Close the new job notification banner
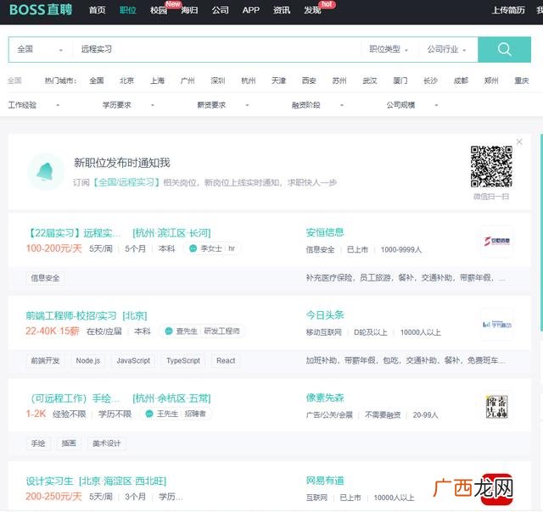 click(x=519, y=142)
